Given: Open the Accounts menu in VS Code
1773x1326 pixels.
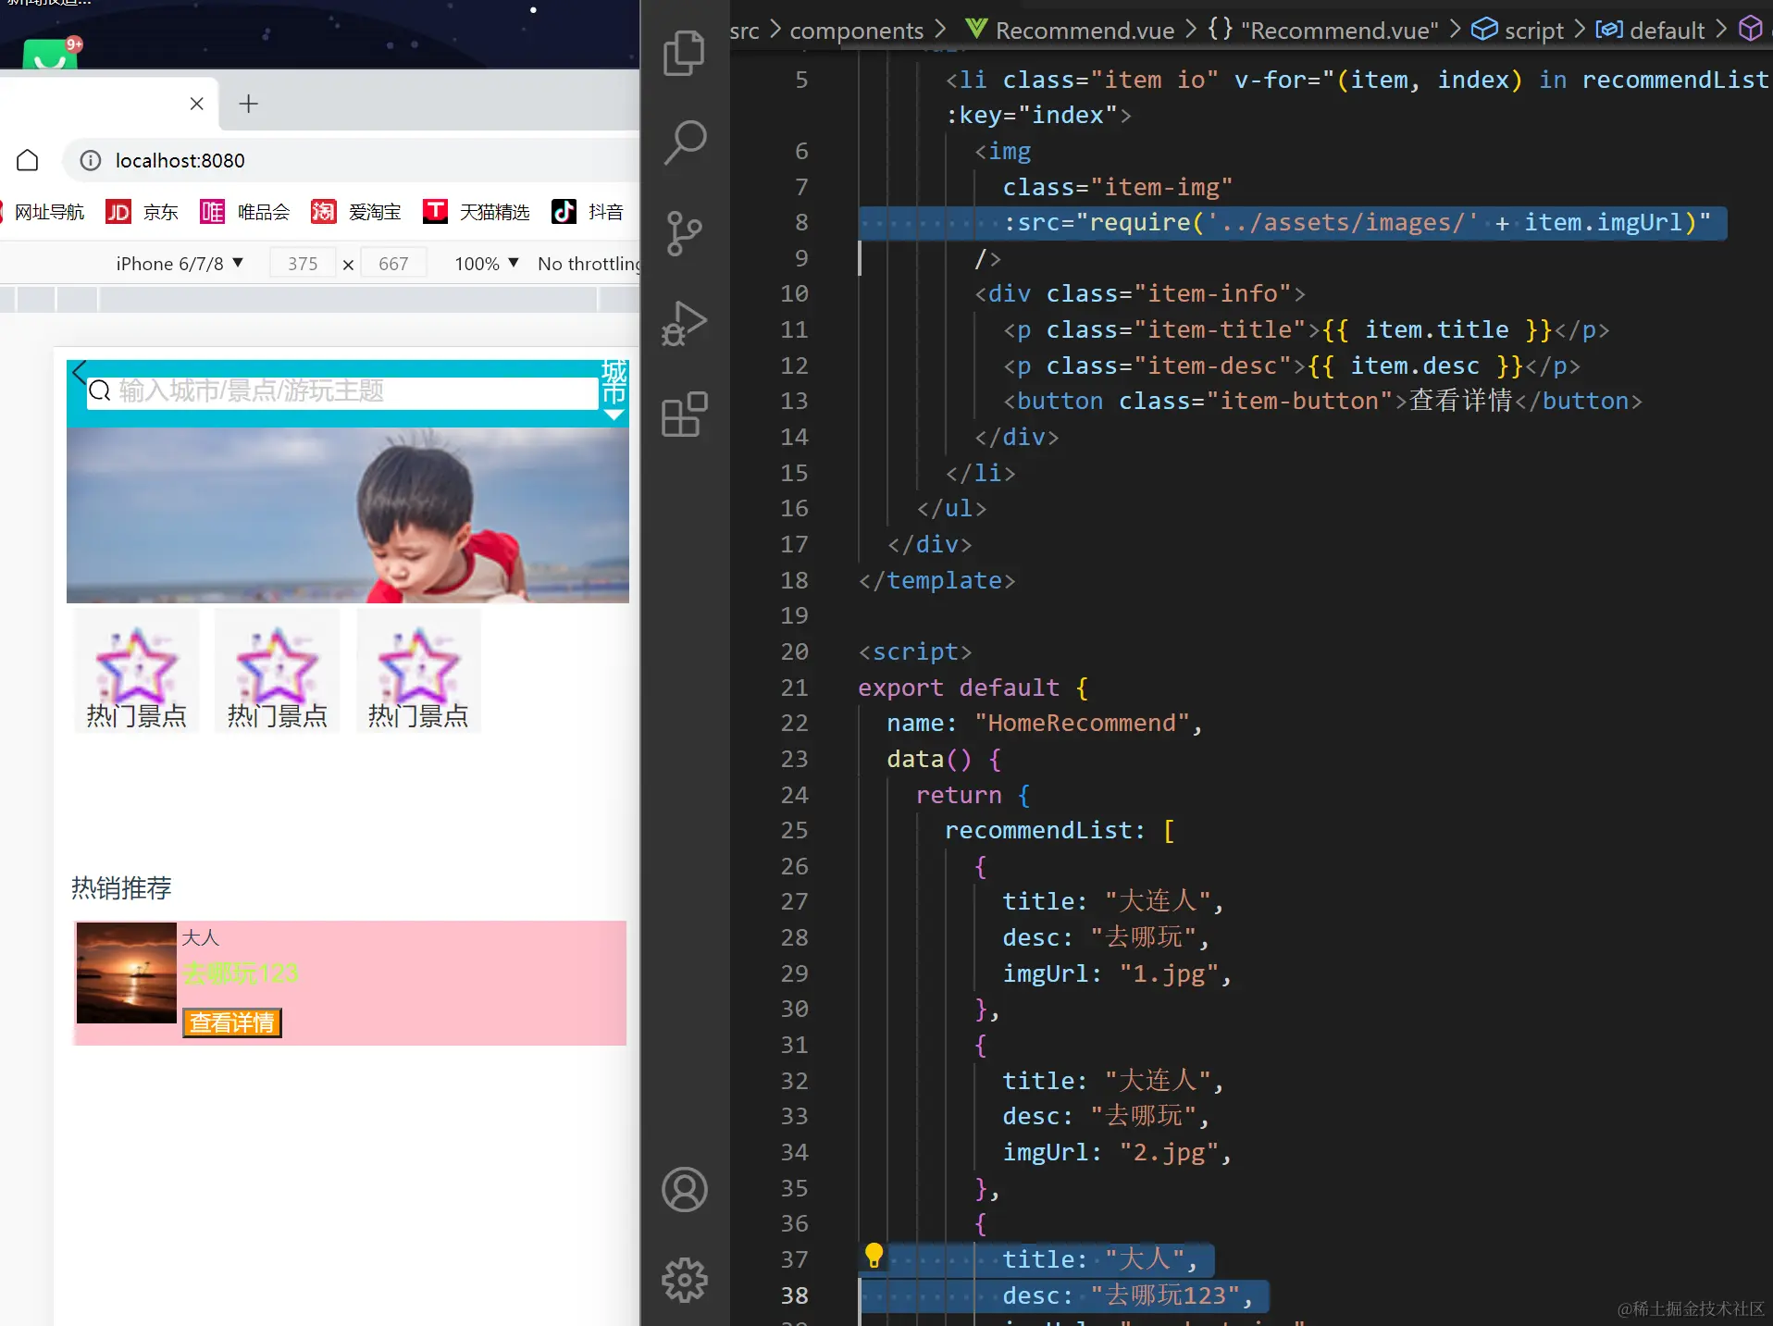Looking at the screenshot, I should click(x=685, y=1190).
